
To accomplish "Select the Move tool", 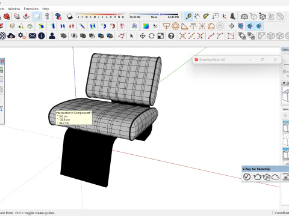I will [143, 36].
